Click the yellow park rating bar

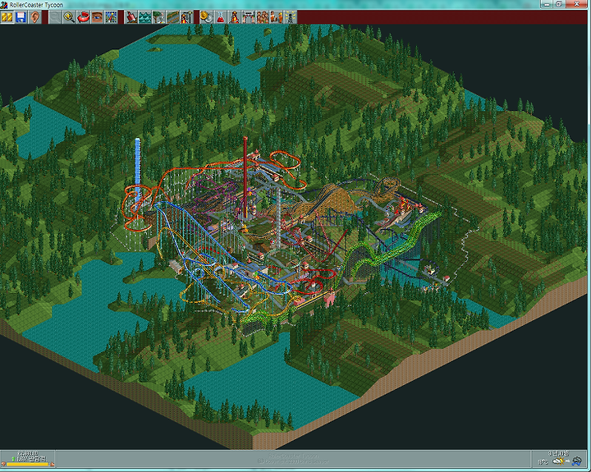pyautogui.click(x=28, y=465)
